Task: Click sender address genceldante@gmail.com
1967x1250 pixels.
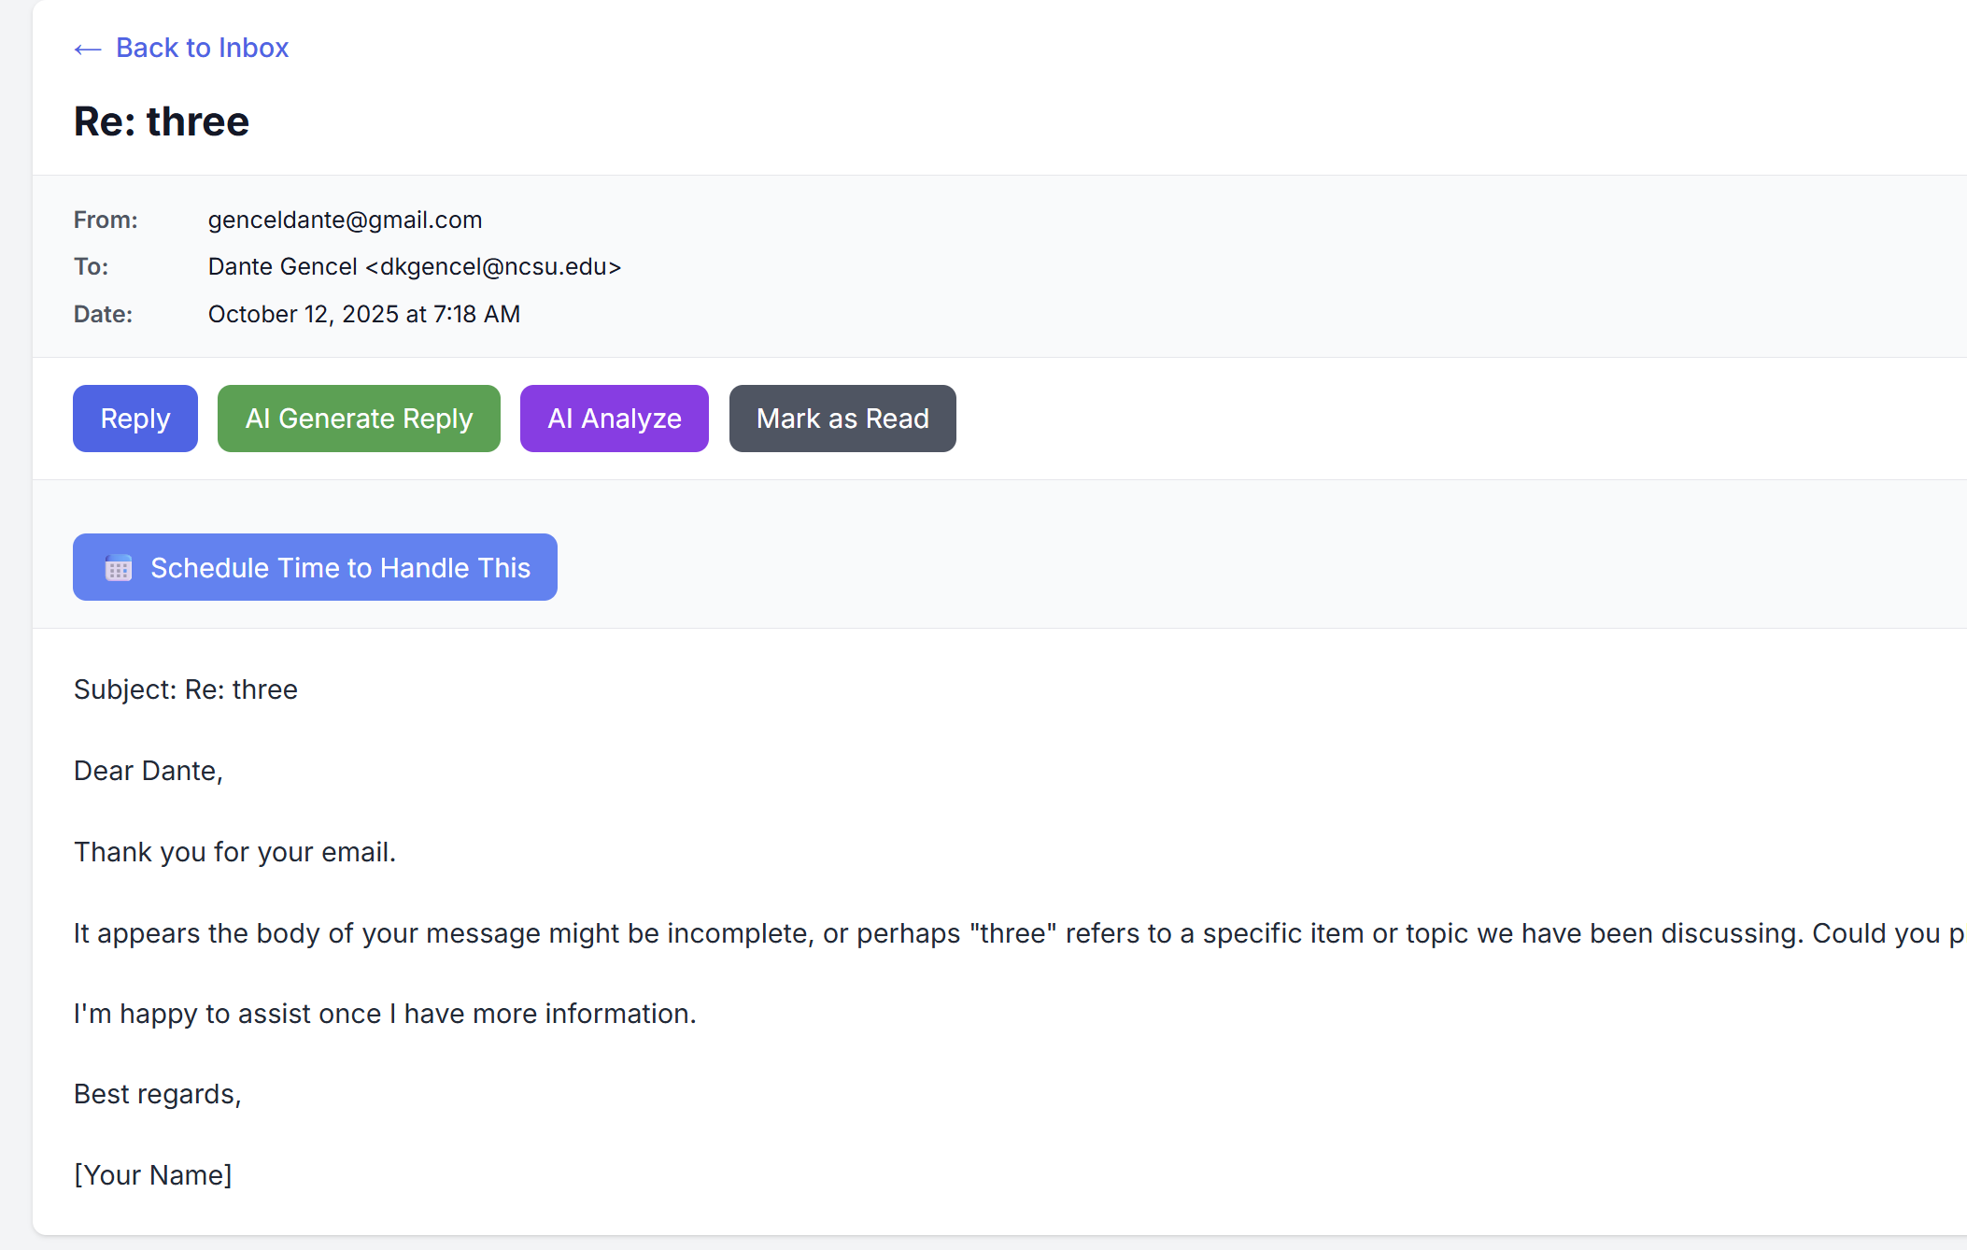Action: coord(345,220)
